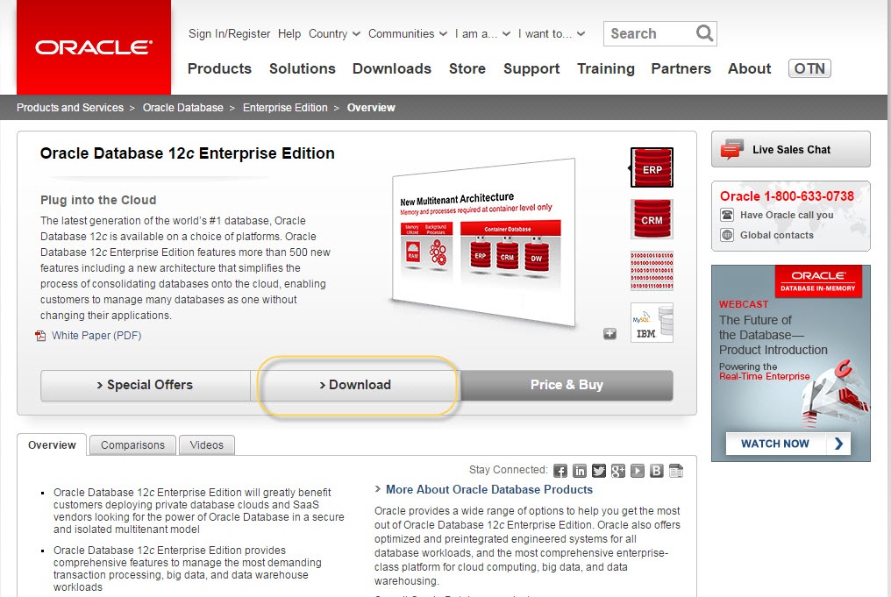The height and width of the screenshot is (597, 891).
Task: Open the Google Plus share icon
Action: coord(618,471)
